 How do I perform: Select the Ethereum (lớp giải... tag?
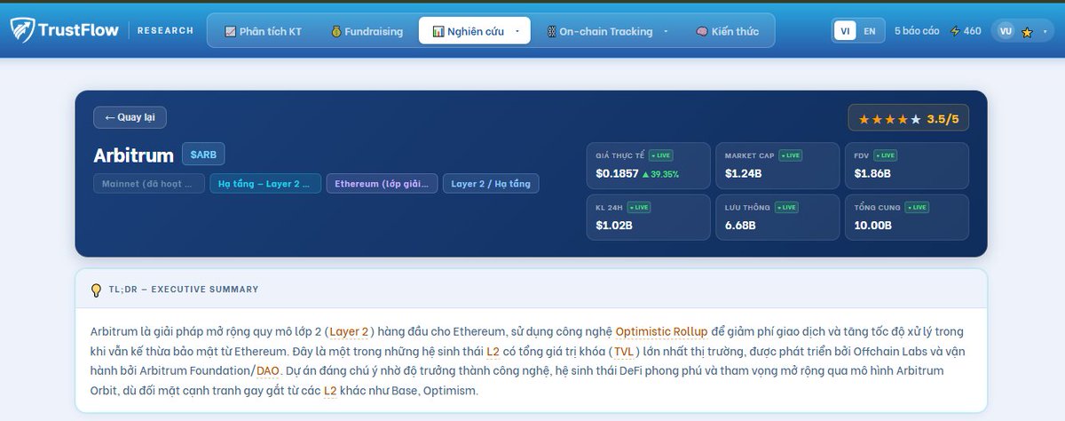pos(382,184)
